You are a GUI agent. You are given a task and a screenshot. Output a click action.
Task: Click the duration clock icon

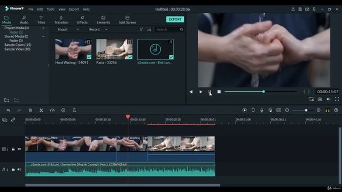coord(63,110)
